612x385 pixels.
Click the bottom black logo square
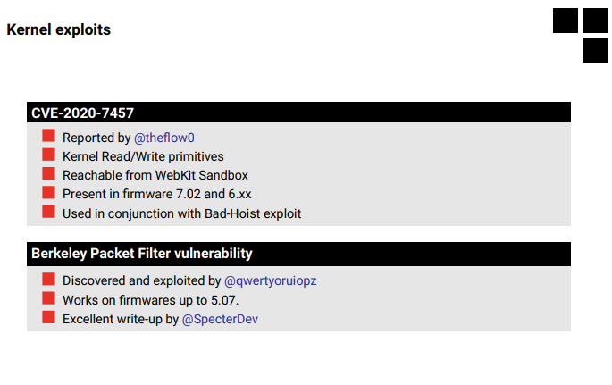(595, 50)
